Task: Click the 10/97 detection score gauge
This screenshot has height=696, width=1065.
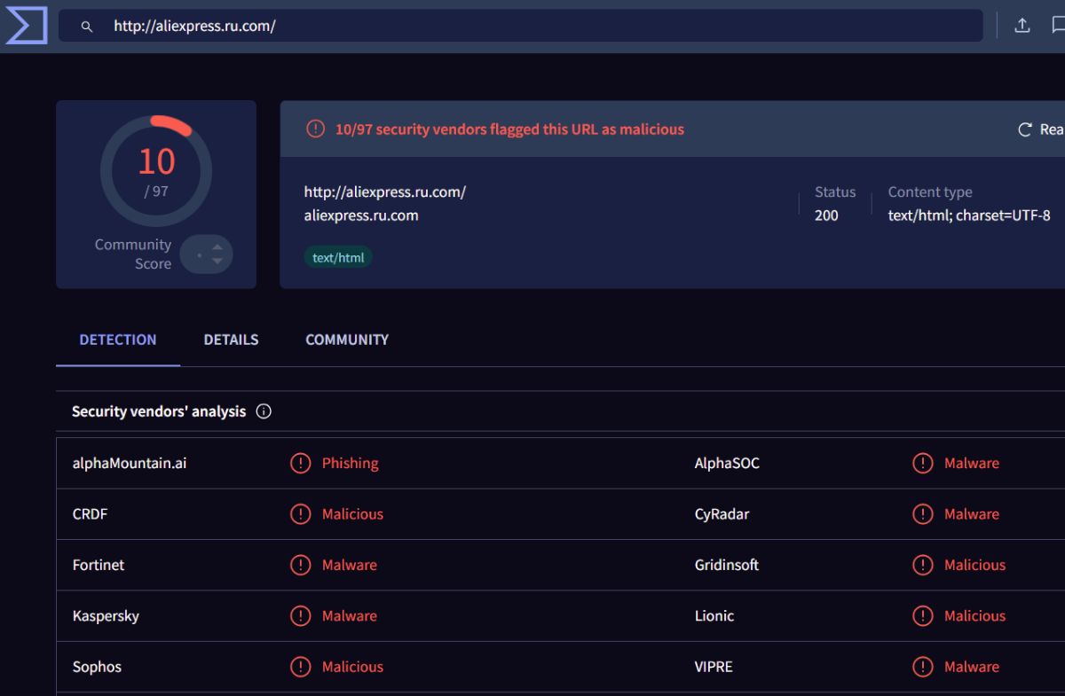Action: point(156,171)
